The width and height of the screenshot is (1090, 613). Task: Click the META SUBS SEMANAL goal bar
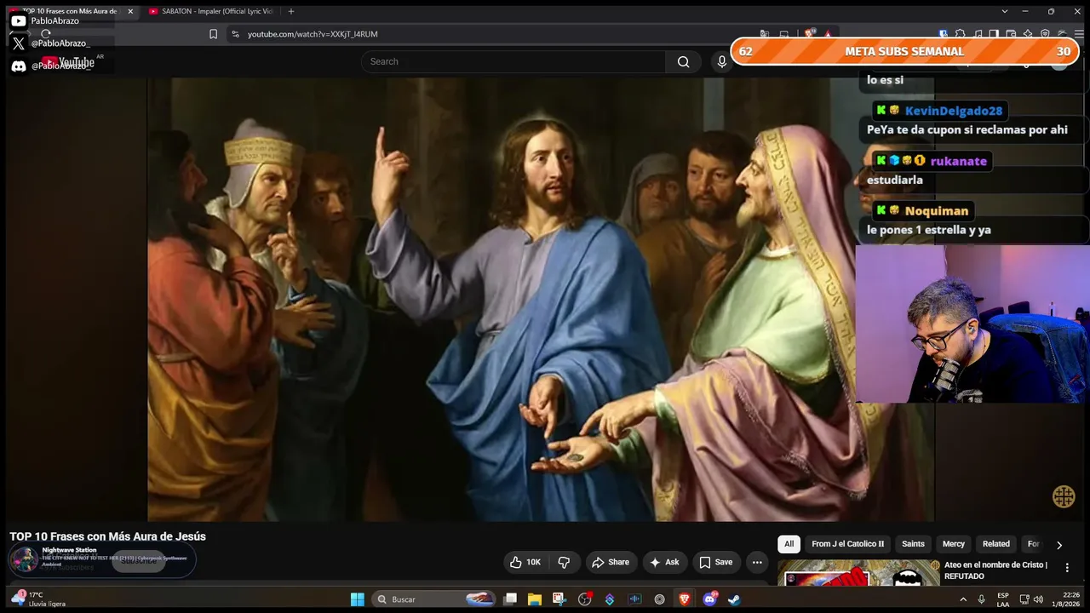904,51
